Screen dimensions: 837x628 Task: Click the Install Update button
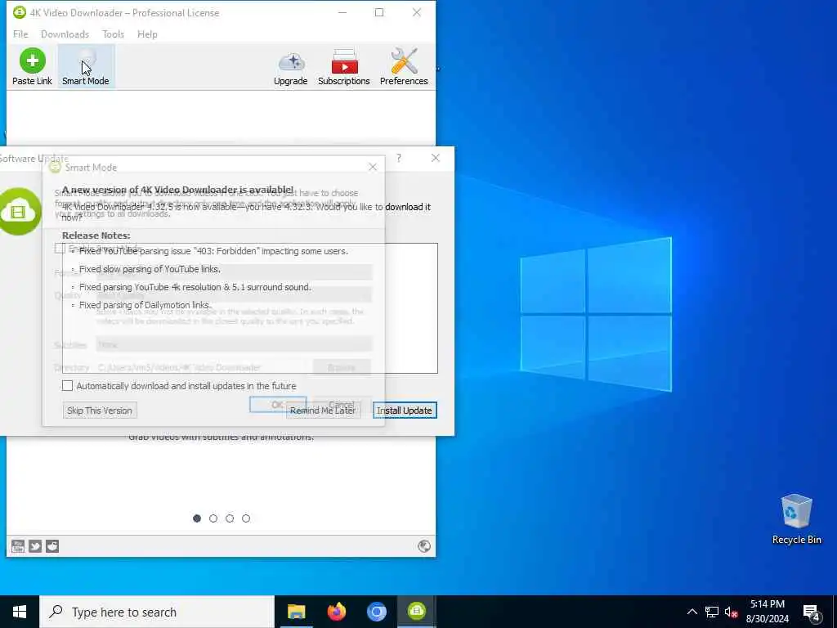pyautogui.click(x=405, y=410)
